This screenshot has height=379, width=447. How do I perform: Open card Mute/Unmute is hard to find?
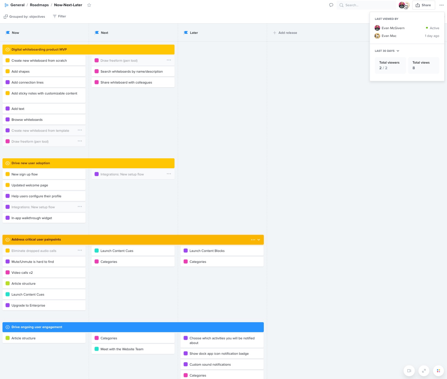(44, 262)
